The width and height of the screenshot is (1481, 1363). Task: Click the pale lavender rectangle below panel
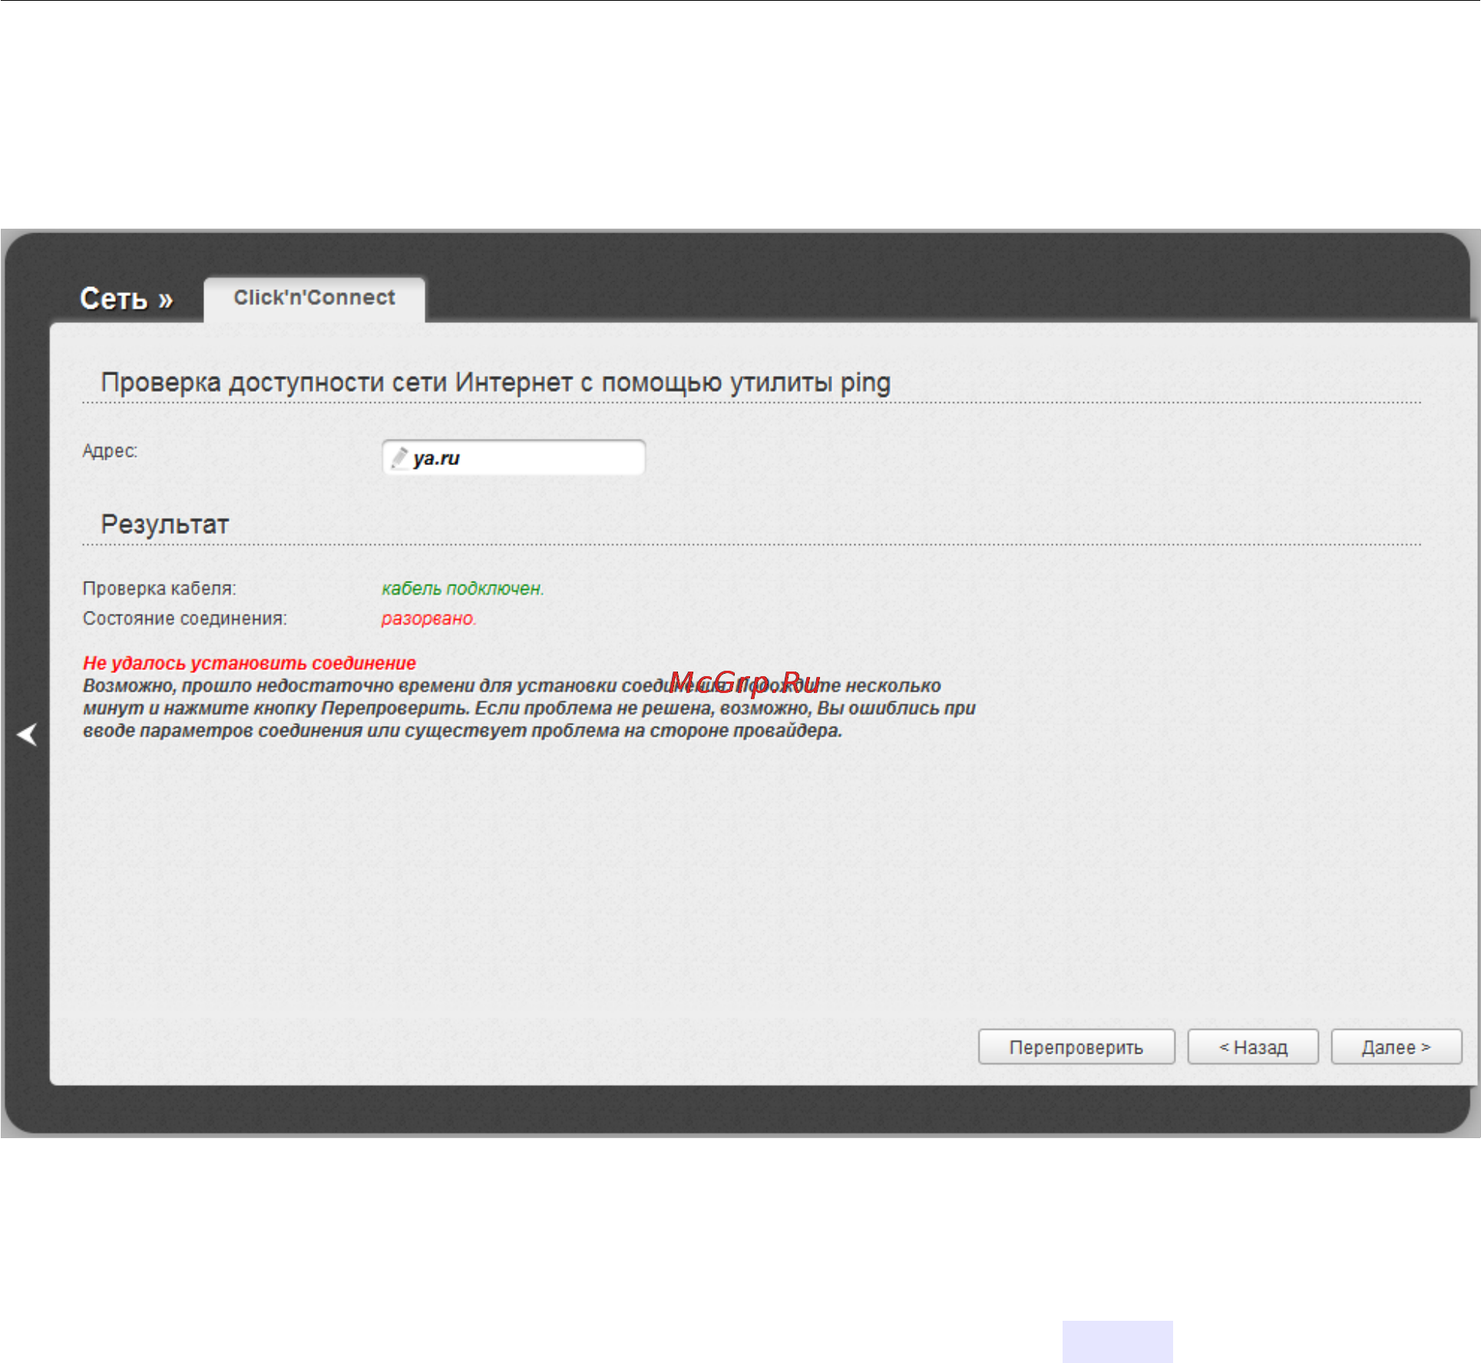pos(1118,1342)
